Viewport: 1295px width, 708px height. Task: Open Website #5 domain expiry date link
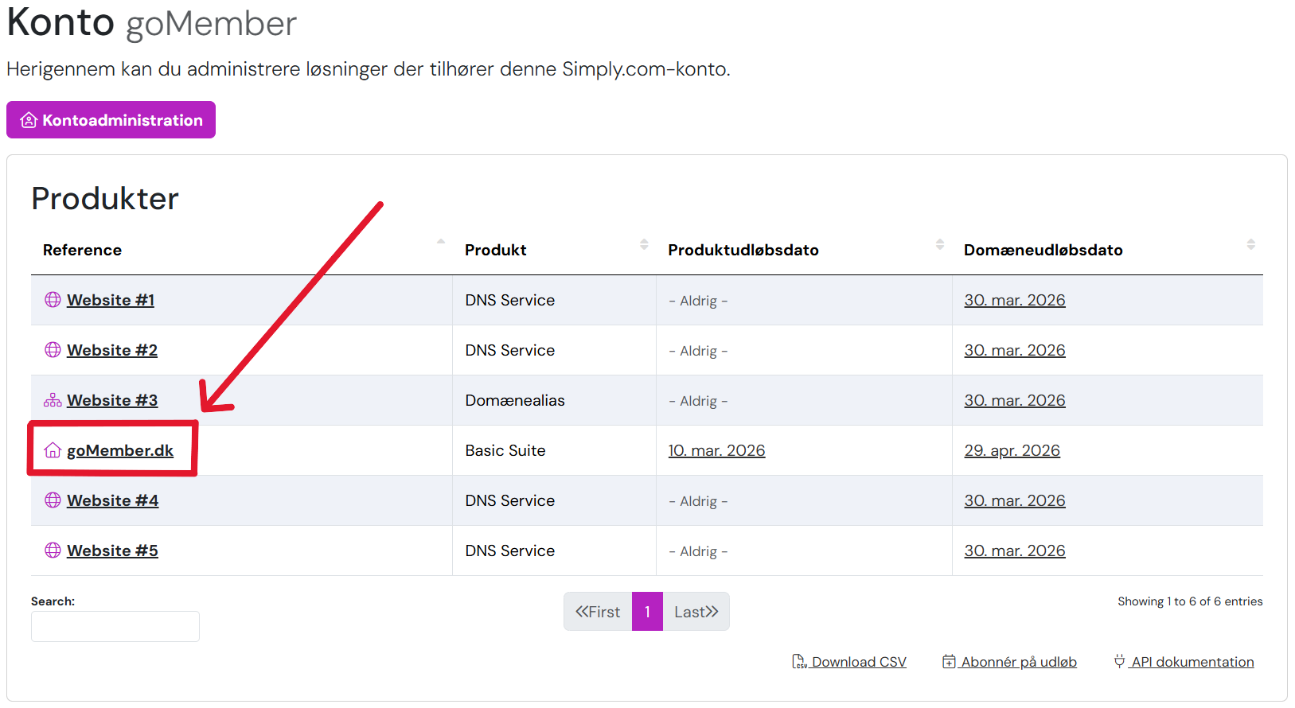point(1015,550)
